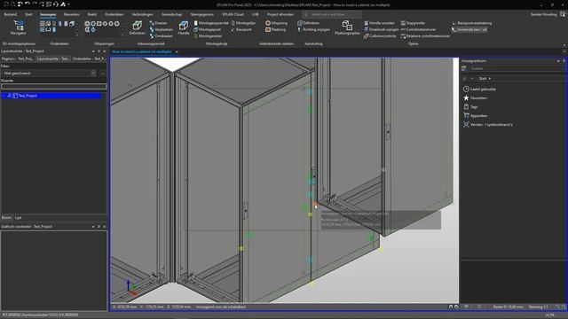Select the Test_Project tree item
The image size is (568, 319).
pos(28,96)
